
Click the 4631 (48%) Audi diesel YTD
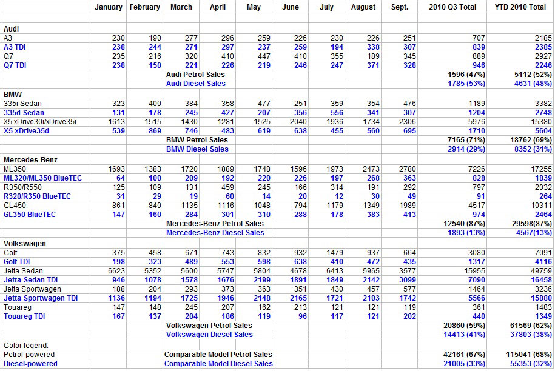(533, 84)
